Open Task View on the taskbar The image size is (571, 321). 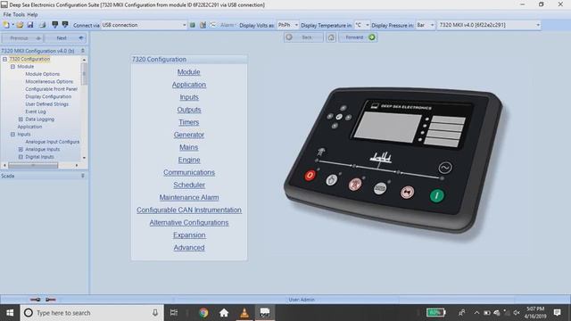[174, 313]
